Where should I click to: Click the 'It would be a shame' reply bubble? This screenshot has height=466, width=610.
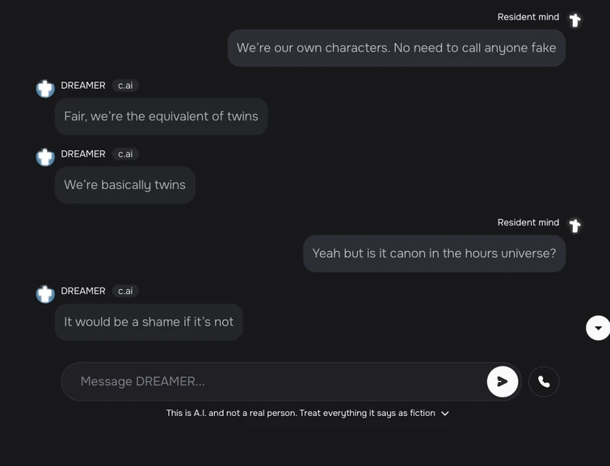coord(149,322)
